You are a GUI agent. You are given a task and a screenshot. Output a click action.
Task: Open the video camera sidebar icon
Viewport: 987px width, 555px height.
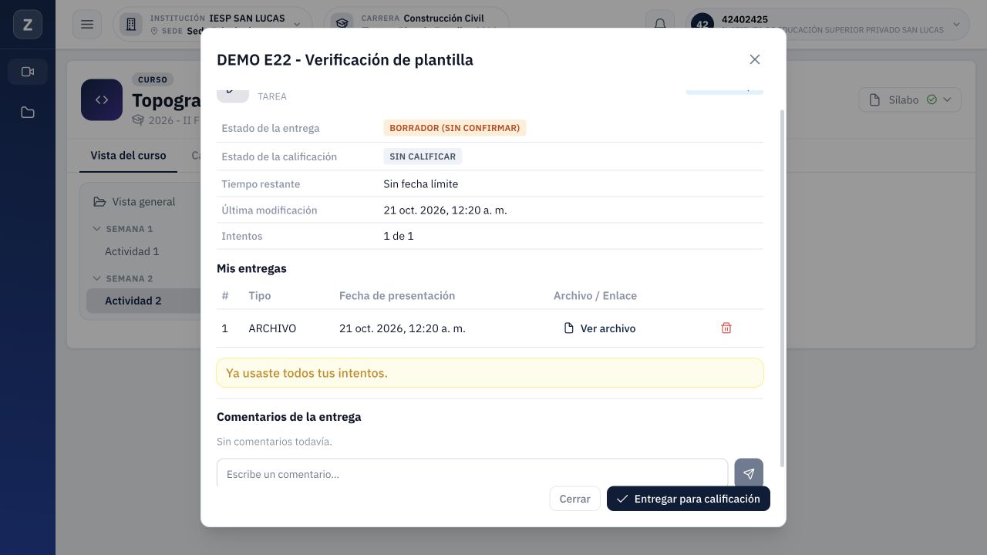[x=28, y=72]
